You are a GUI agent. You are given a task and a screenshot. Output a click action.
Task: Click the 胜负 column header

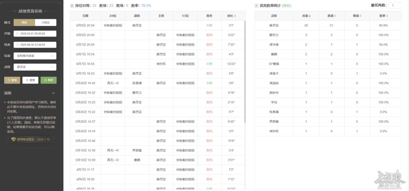coord(209,16)
